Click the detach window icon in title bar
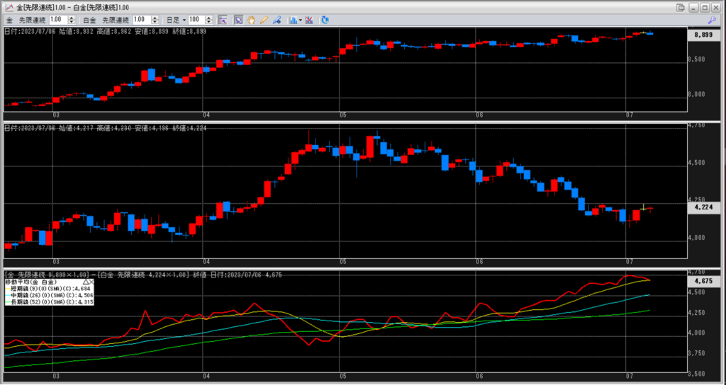This screenshot has width=726, height=385. point(681,7)
